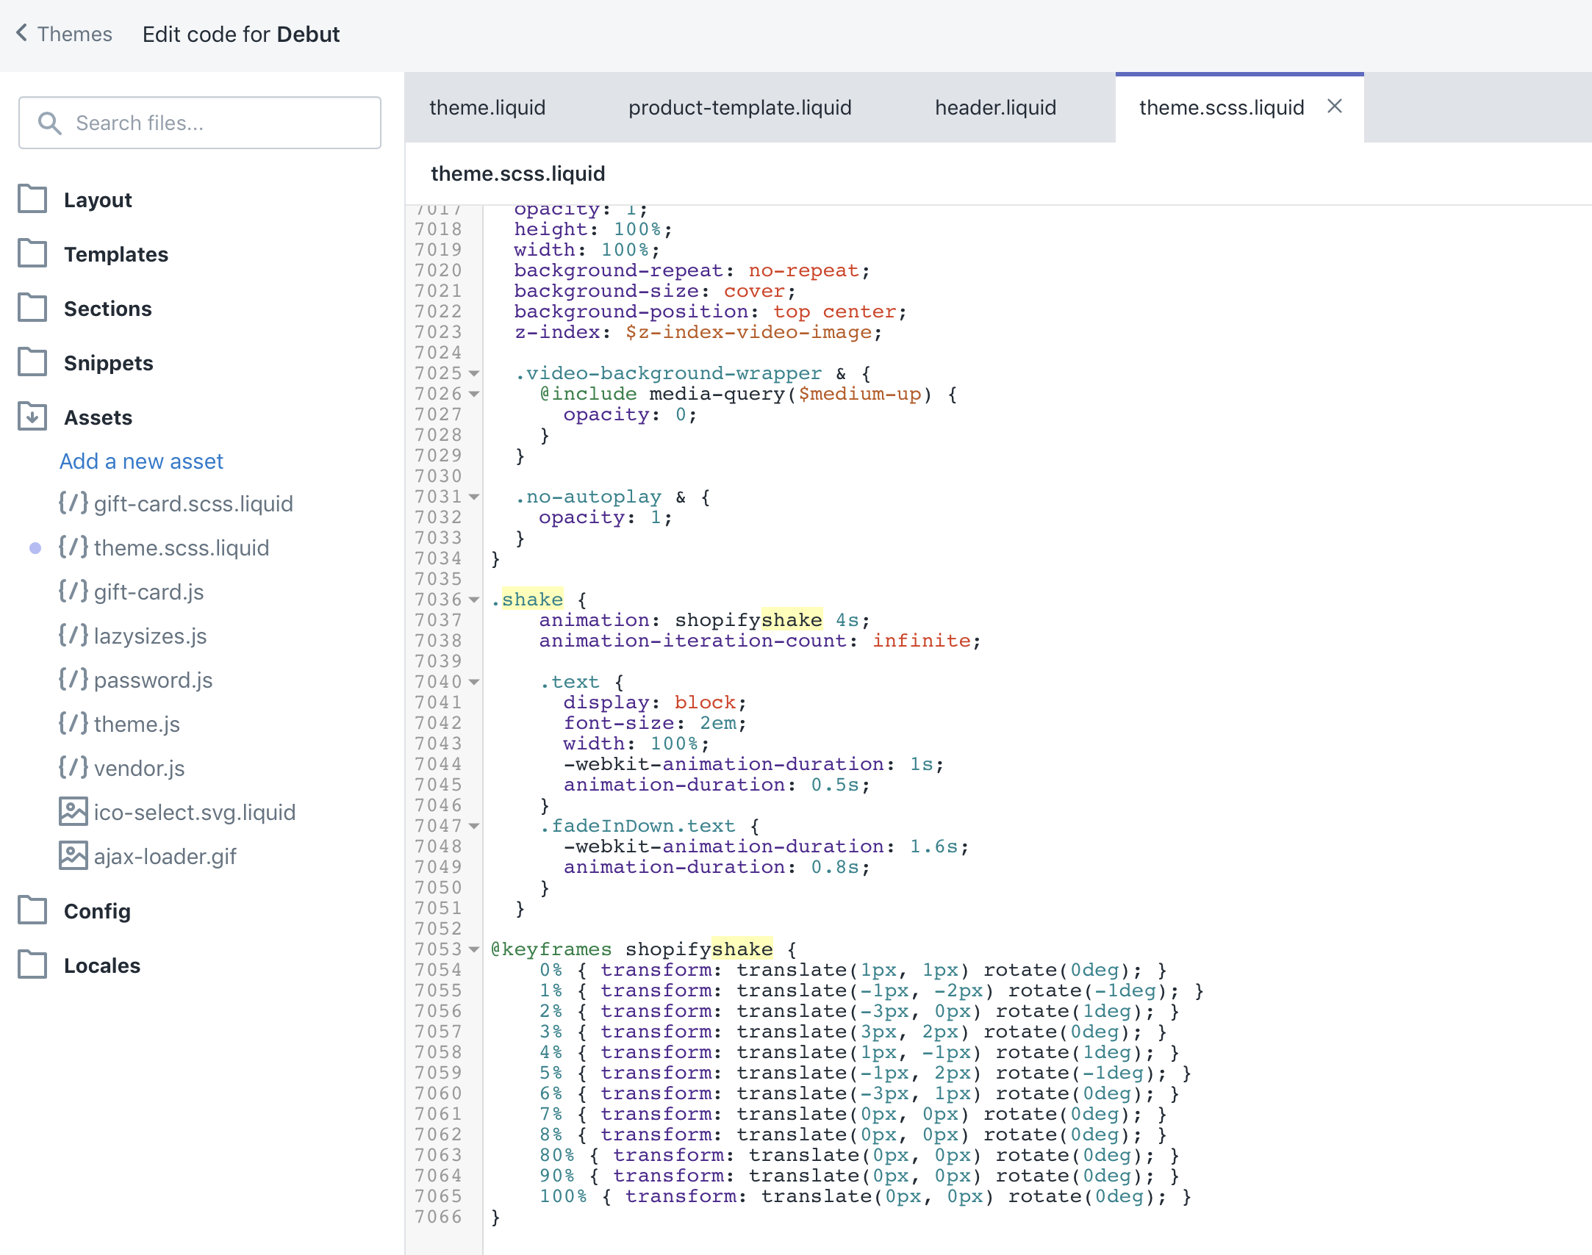Fold code block at line 7026
Image resolution: width=1592 pixels, height=1255 pixels.
[x=474, y=394]
